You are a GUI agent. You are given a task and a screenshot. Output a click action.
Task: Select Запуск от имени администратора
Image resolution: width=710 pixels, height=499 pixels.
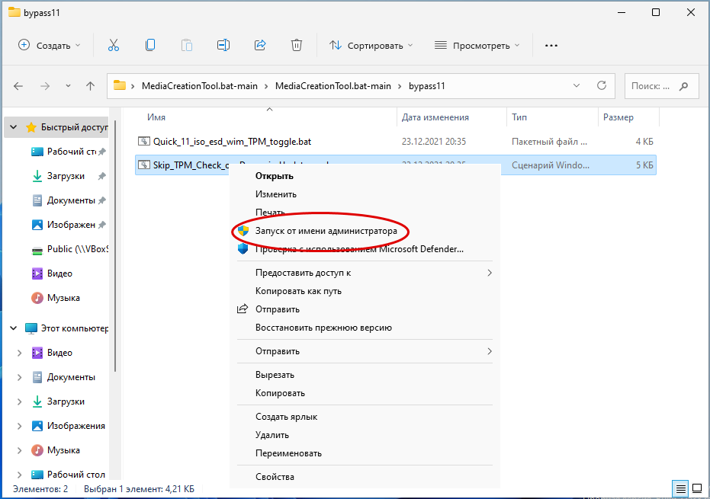326,230
